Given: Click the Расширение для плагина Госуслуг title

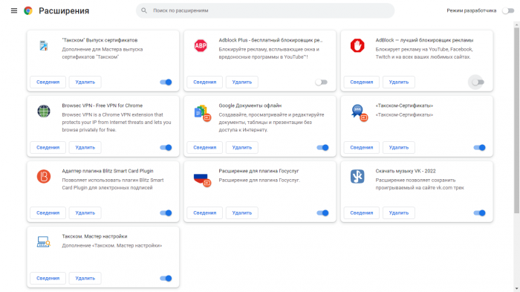Looking at the screenshot, I should pos(259,171).
